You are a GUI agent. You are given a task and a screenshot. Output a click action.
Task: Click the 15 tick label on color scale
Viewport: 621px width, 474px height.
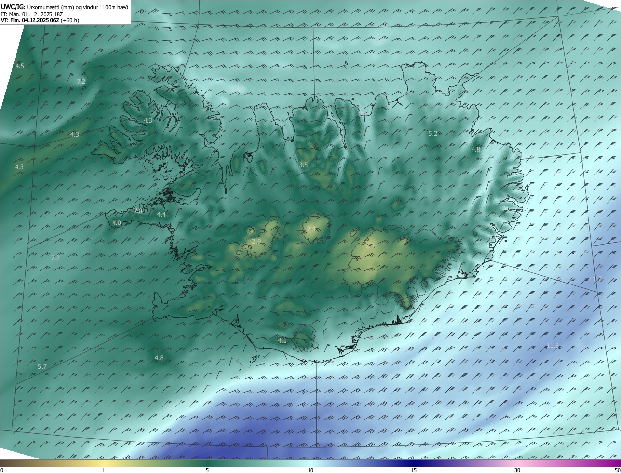pyautogui.click(x=414, y=470)
